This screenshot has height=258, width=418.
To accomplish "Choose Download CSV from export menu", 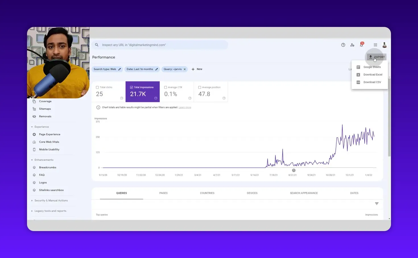I will [372, 82].
